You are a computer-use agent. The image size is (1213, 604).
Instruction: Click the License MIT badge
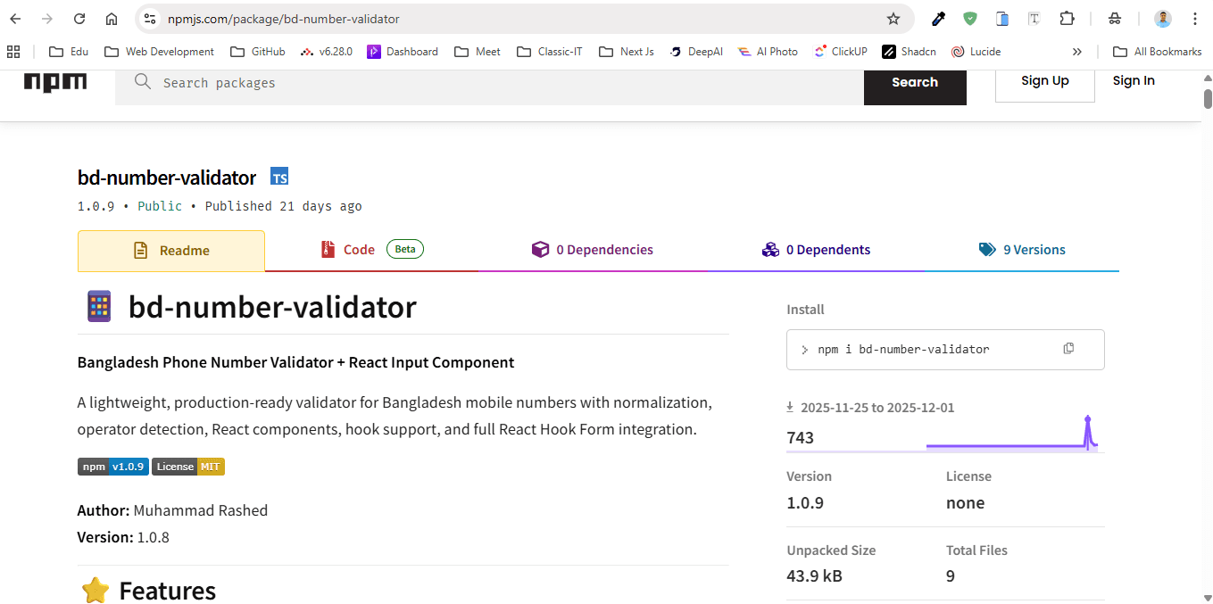pyautogui.click(x=188, y=467)
